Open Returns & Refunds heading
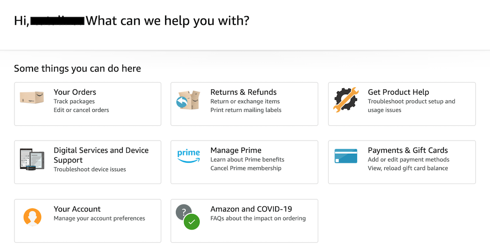This screenshot has width=490, height=250. 244,92
